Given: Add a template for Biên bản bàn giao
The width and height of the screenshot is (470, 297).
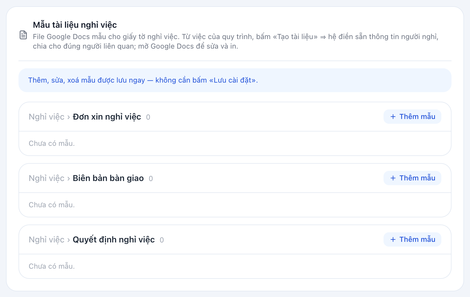Looking at the screenshot, I should click(x=412, y=178).
